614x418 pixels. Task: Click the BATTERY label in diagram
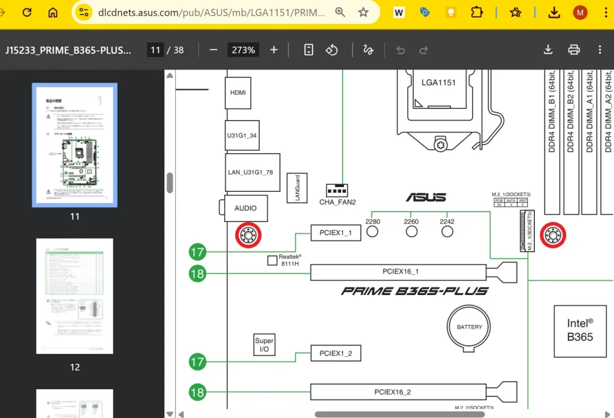point(469,327)
